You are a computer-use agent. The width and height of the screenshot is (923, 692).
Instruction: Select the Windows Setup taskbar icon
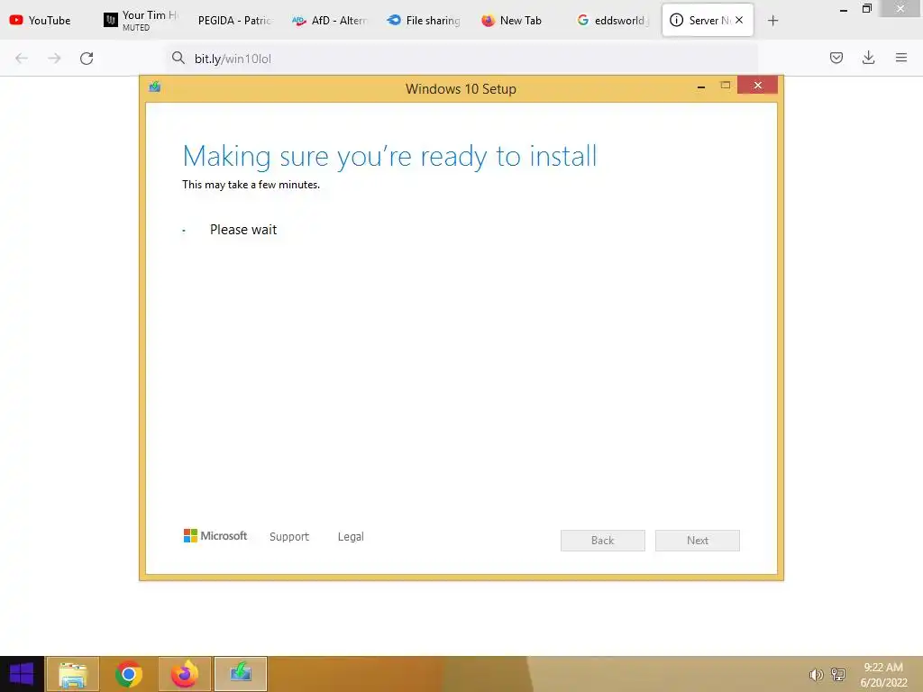pos(240,674)
